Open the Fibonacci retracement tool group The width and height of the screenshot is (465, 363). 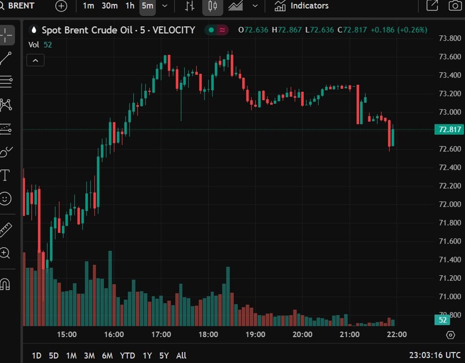coord(6,82)
